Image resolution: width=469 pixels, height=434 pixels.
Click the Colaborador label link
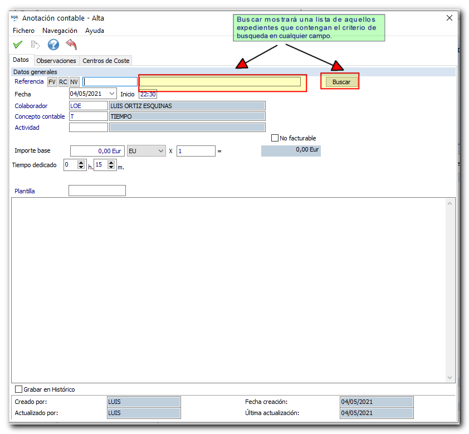pyautogui.click(x=31, y=106)
